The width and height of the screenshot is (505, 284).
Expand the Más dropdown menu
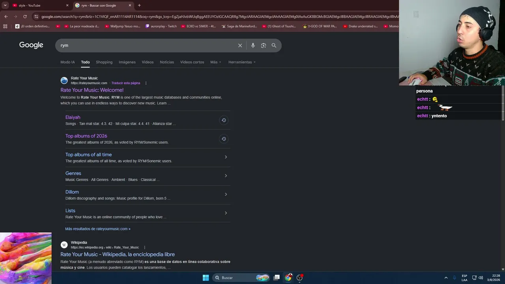pyautogui.click(x=216, y=62)
